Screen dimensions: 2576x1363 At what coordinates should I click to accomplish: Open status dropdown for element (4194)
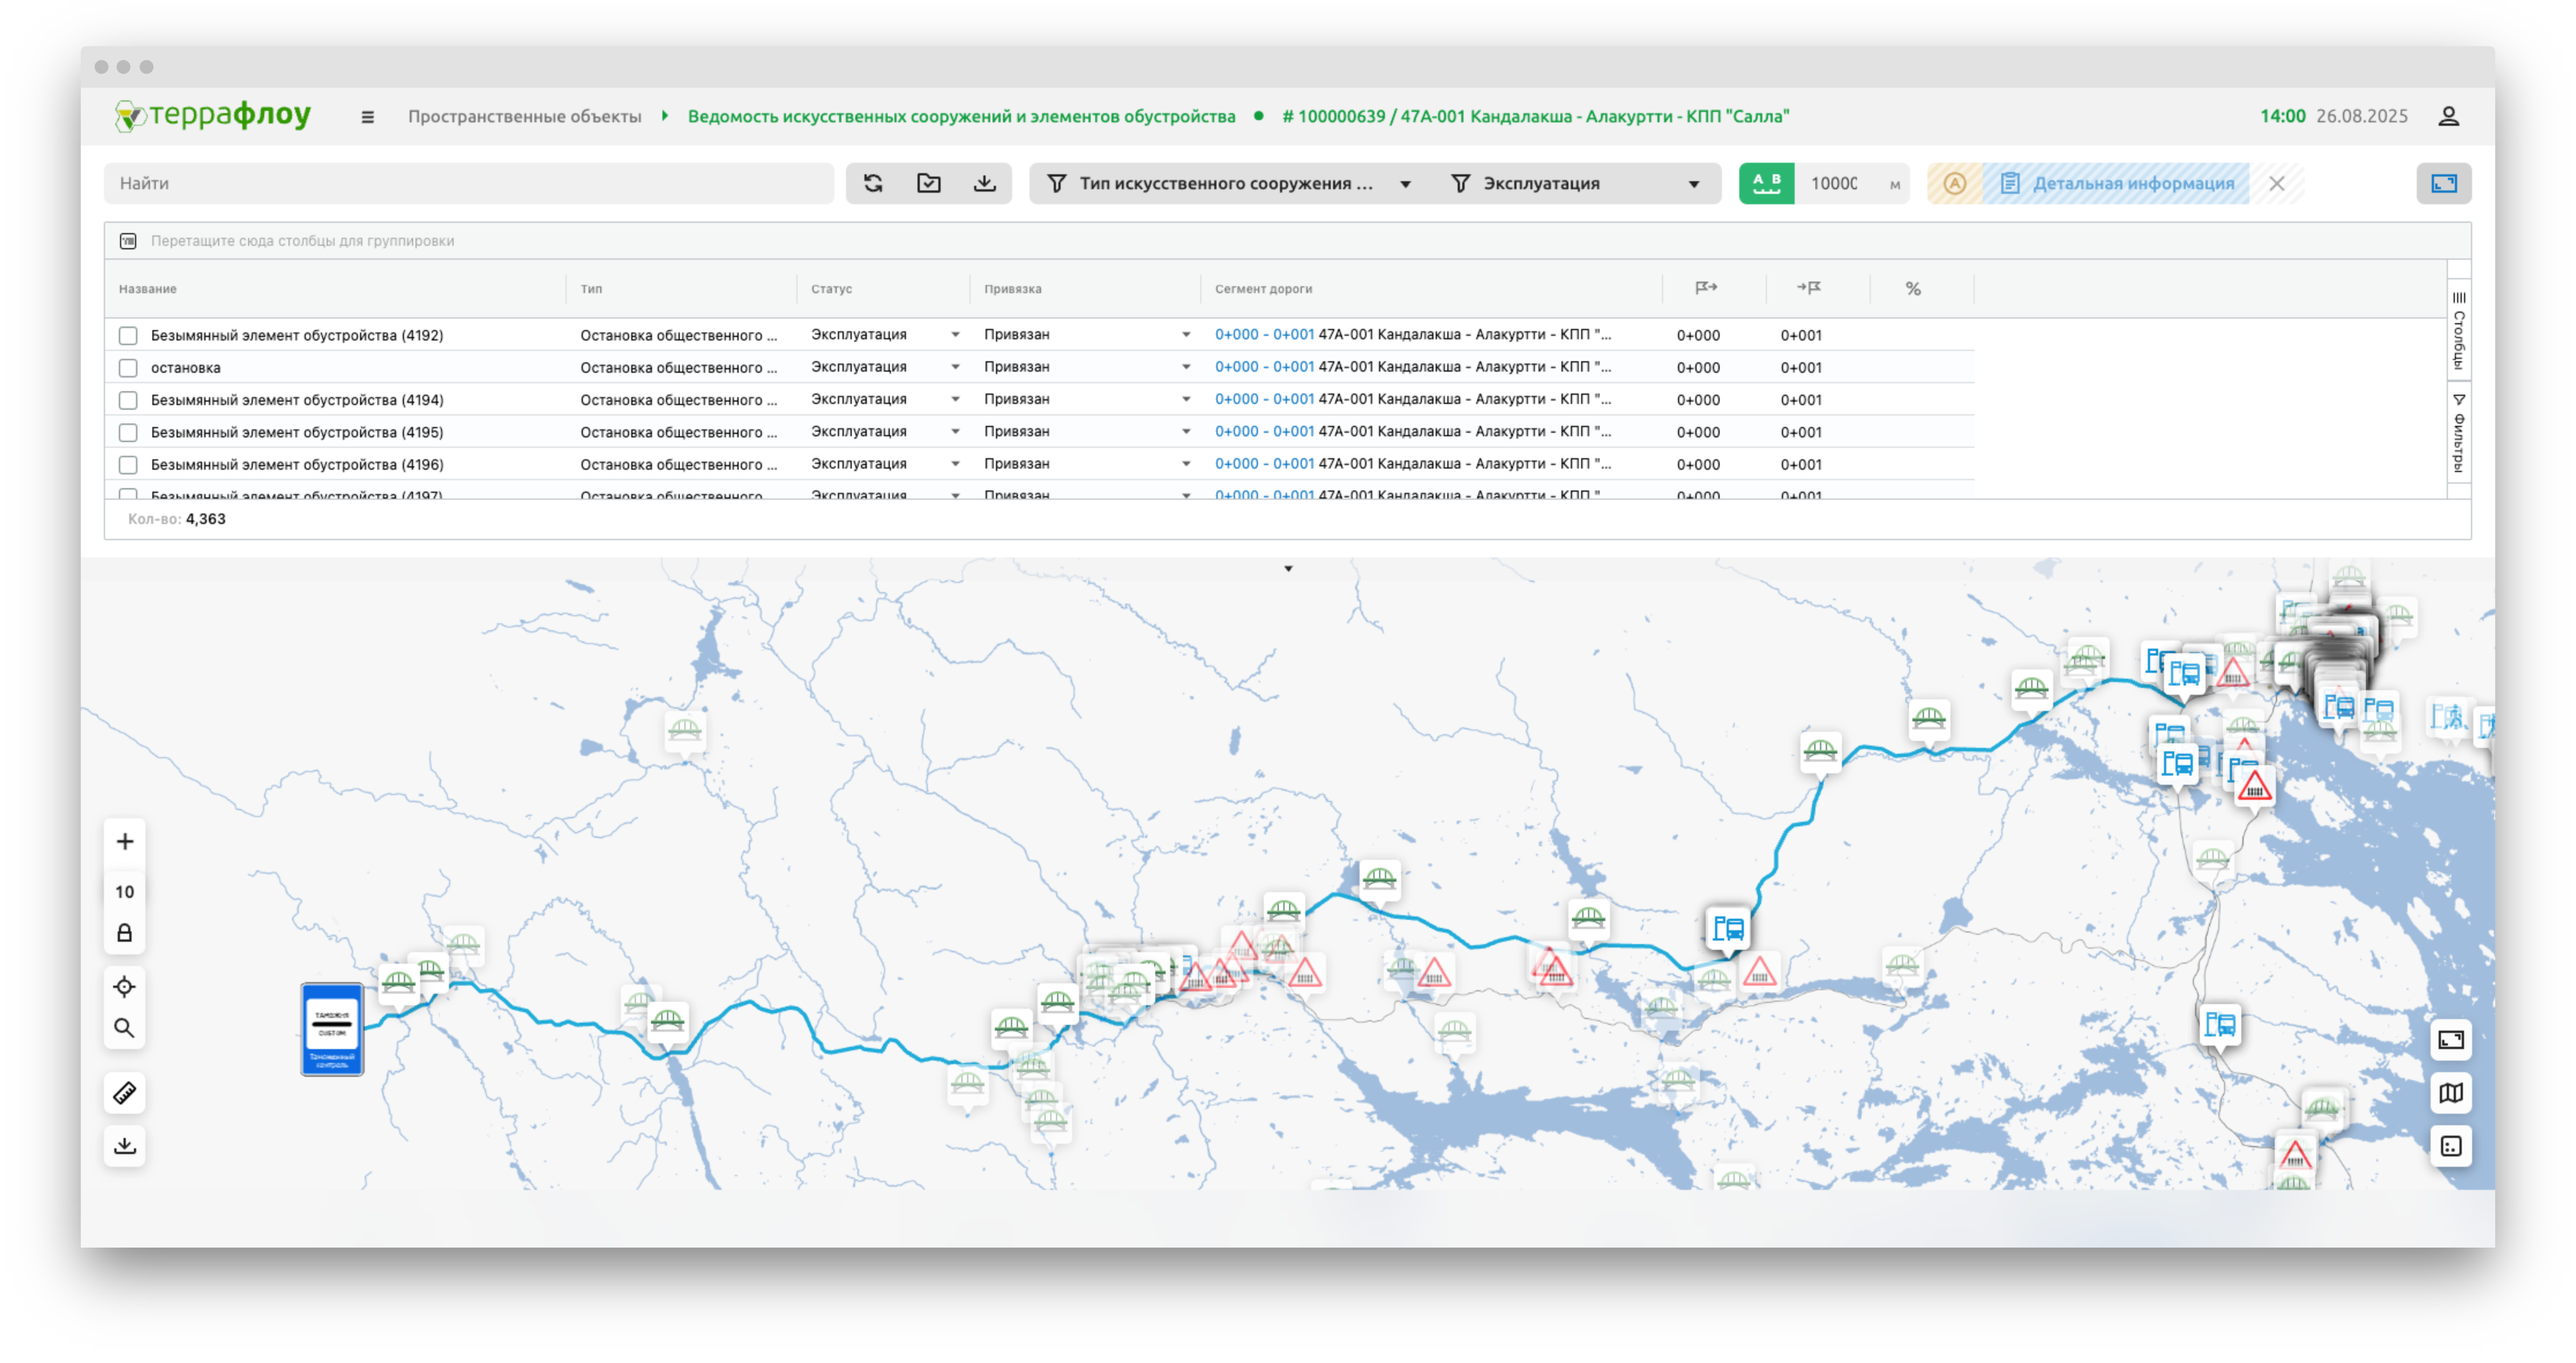pos(955,399)
